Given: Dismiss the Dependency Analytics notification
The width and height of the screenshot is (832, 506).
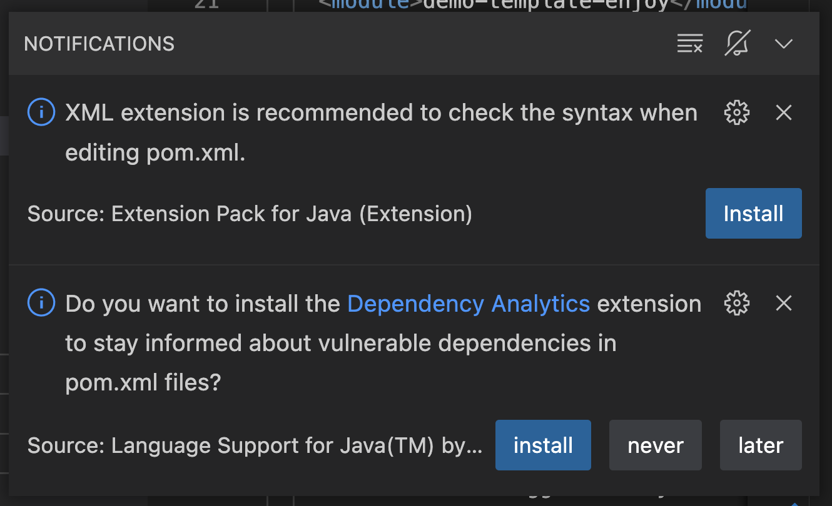Looking at the screenshot, I should point(783,304).
